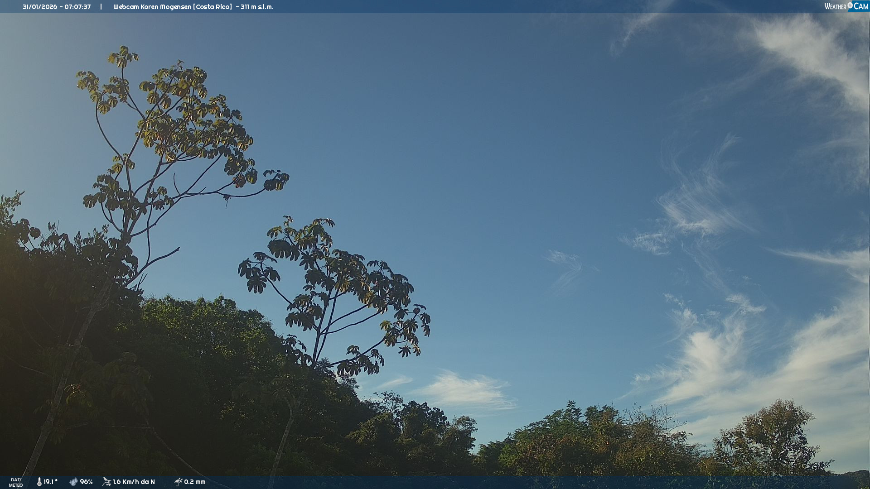Click the 19.1° temperature reading
Screen dimensions: 870x489
51,482
